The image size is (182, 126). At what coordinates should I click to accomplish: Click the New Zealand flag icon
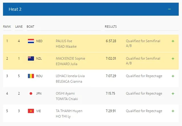tap(31, 58)
